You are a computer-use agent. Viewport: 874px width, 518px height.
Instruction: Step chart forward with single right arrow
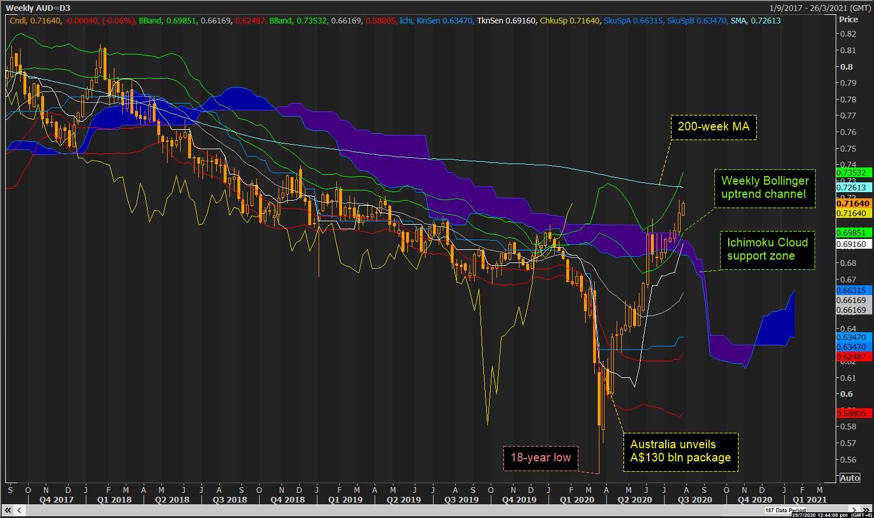tap(855, 510)
